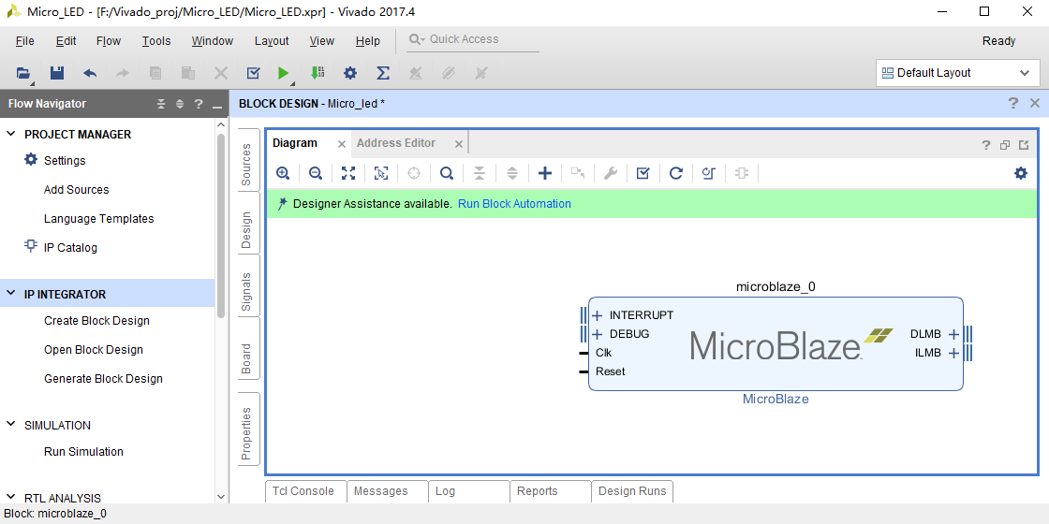Click Run Simulation
This screenshot has height=524, width=1049.
tap(83, 452)
